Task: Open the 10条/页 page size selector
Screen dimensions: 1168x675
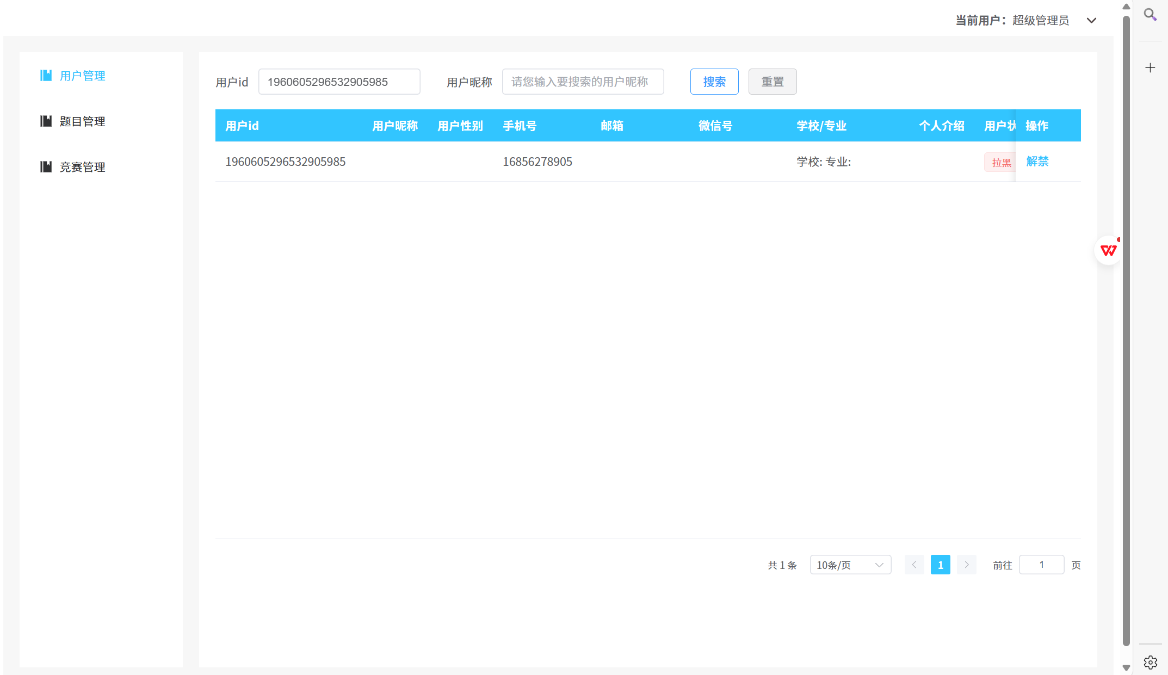Action: point(850,565)
